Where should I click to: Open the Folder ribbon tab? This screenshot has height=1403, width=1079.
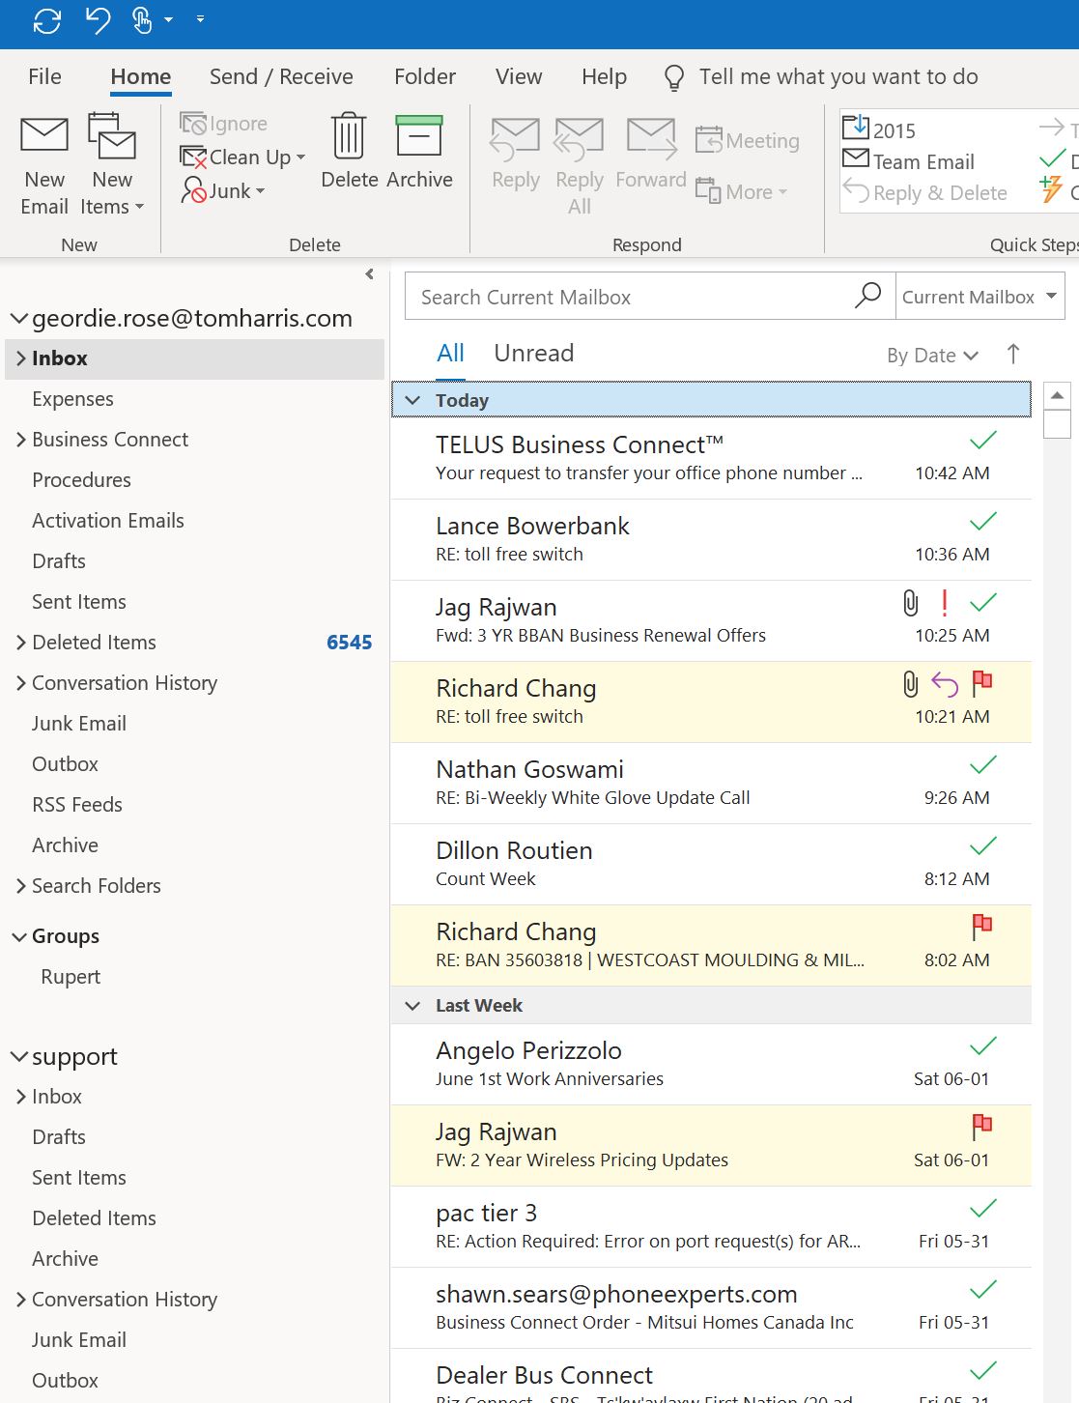coord(425,76)
